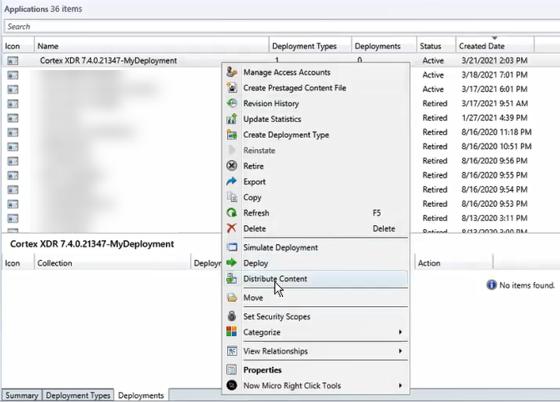Click the 3/21/2021 2:03 PM date cell

click(494, 61)
